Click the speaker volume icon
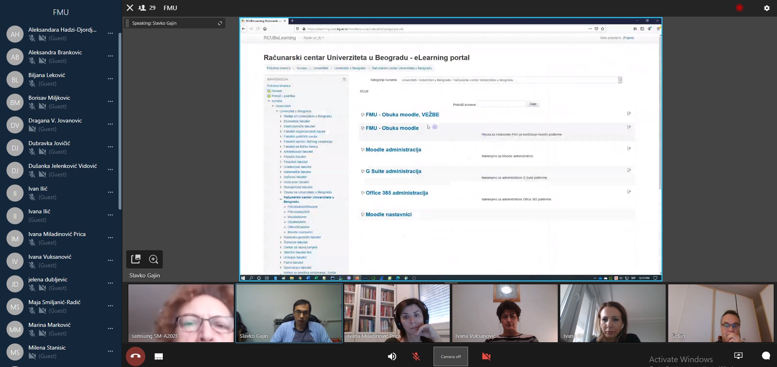The width and height of the screenshot is (777, 367). pyautogui.click(x=392, y=356)
